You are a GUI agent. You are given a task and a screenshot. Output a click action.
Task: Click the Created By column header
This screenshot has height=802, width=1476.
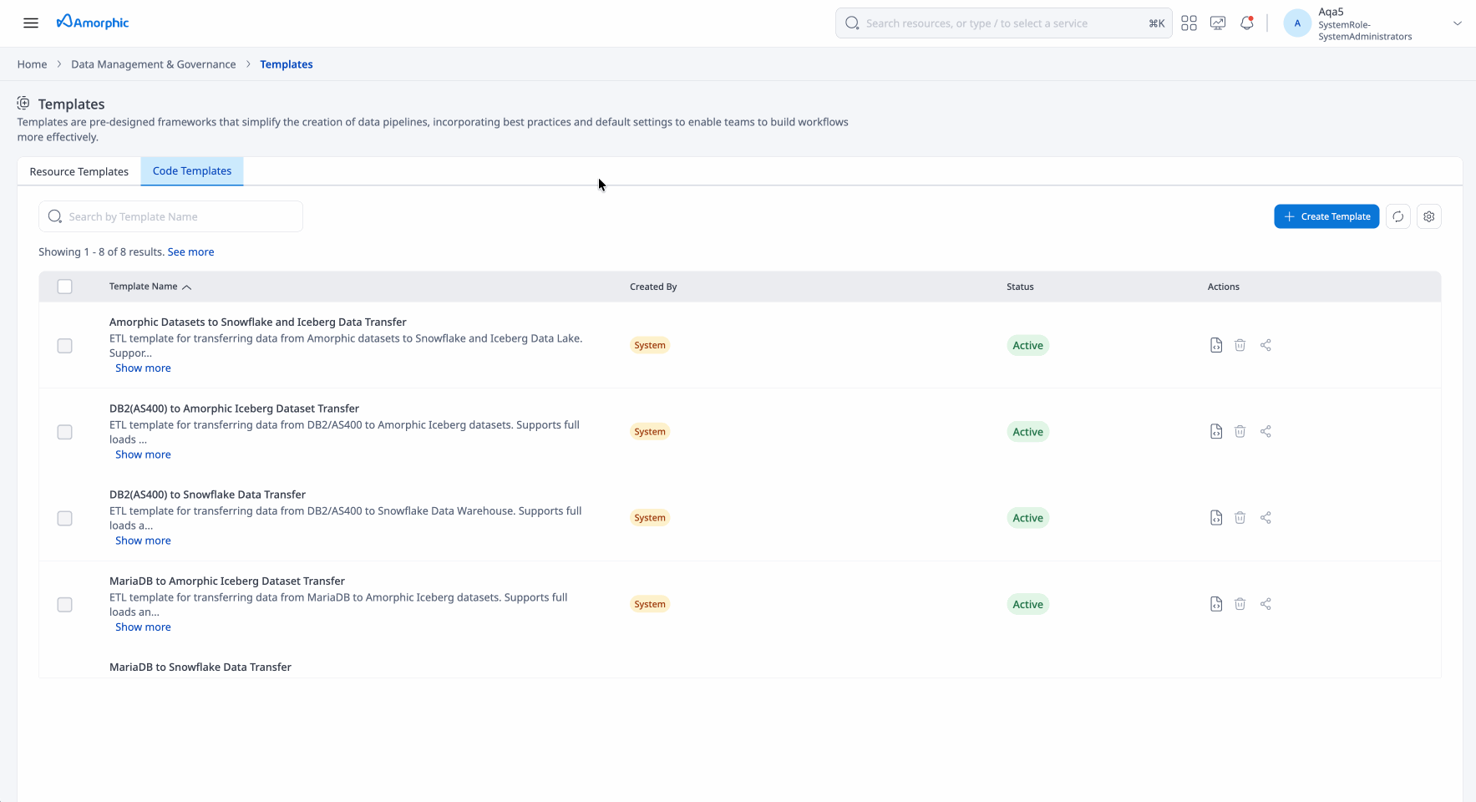pos(653,287)
